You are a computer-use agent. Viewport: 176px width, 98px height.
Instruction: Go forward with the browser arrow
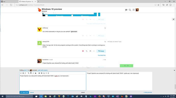point(7,5)
